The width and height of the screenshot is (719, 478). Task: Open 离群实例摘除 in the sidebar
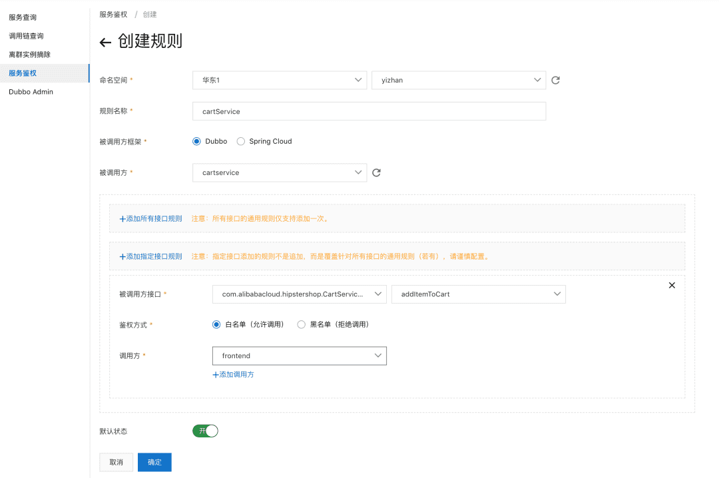click(x=30, y=55)
